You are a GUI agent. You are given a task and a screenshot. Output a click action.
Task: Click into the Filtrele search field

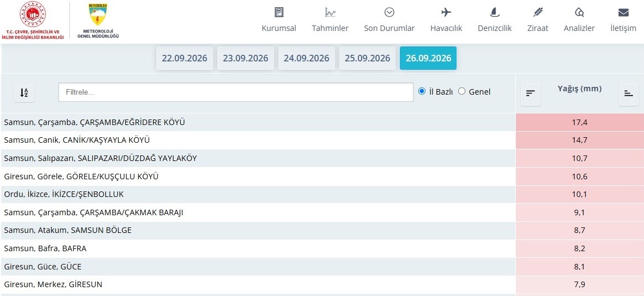236,92
